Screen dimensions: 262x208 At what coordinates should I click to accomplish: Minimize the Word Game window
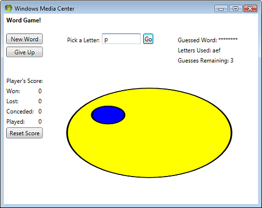click(x=221, y=8)
